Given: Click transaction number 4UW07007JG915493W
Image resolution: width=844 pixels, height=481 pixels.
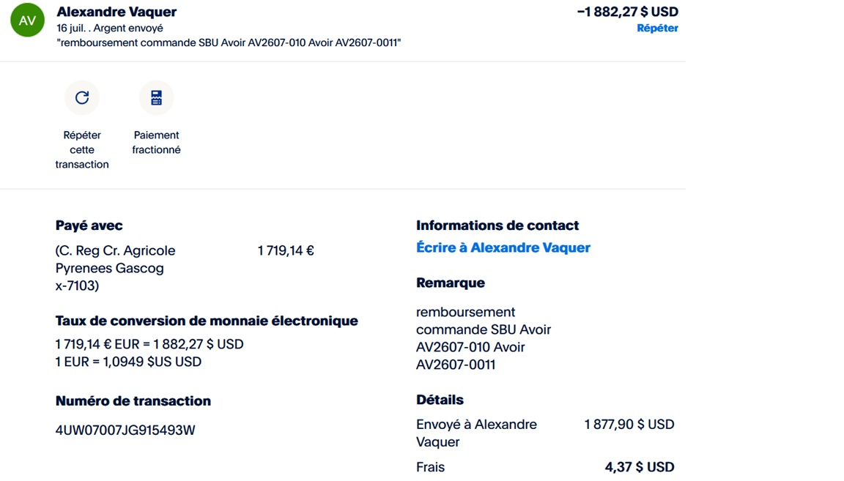Looking at the screenshot, I should (x=125, y=430).
